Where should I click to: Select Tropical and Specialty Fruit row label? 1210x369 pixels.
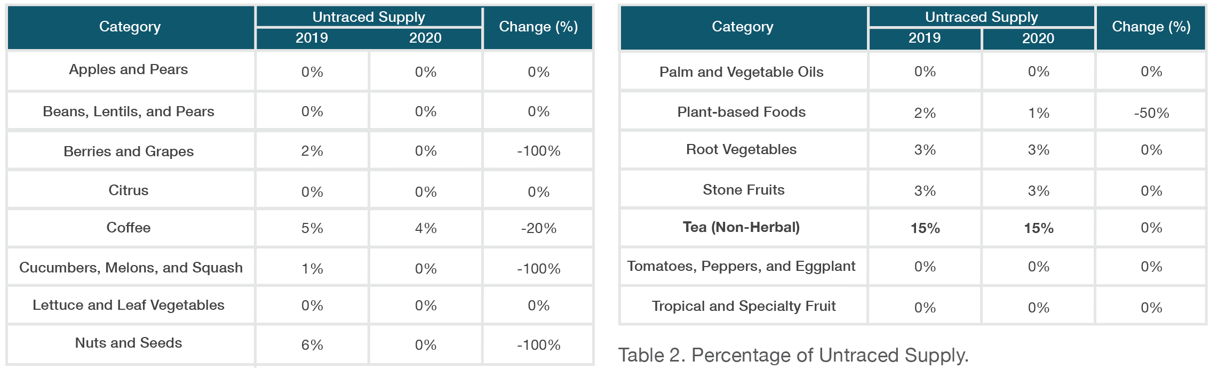(743, 306)
